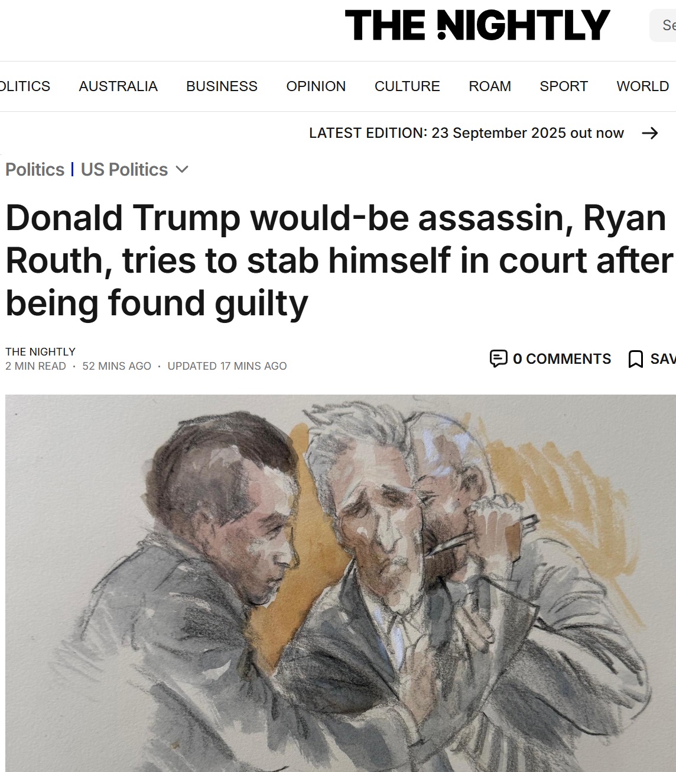Click the US Politics breadcrumb link

(124, 170)
